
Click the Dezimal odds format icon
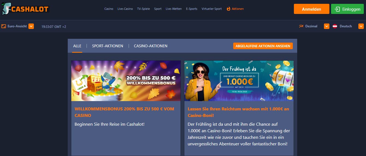[x=301, y=26]
